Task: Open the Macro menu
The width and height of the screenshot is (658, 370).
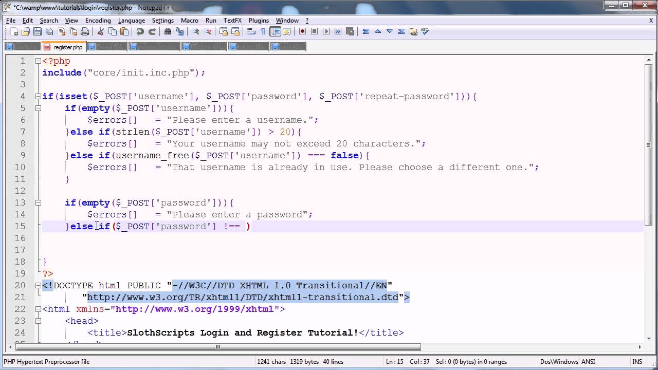Action: (x=190, y=21)
